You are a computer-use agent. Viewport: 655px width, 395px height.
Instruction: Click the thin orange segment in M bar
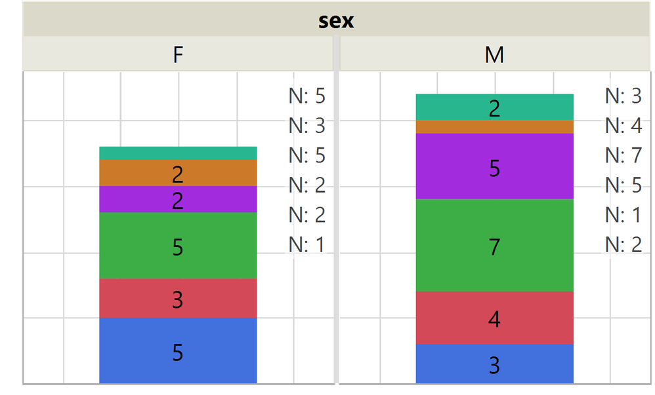(494, 127)
